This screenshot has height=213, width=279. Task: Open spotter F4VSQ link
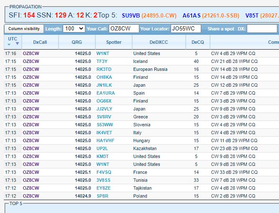pos(104,172)
